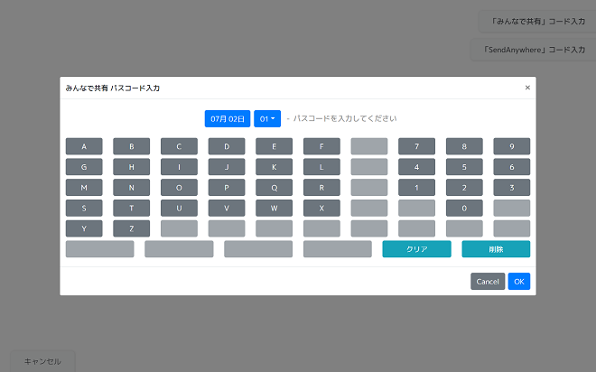Click the 07月02日 date button
This screenshot has height=372, width=596.
coord(228,118)
